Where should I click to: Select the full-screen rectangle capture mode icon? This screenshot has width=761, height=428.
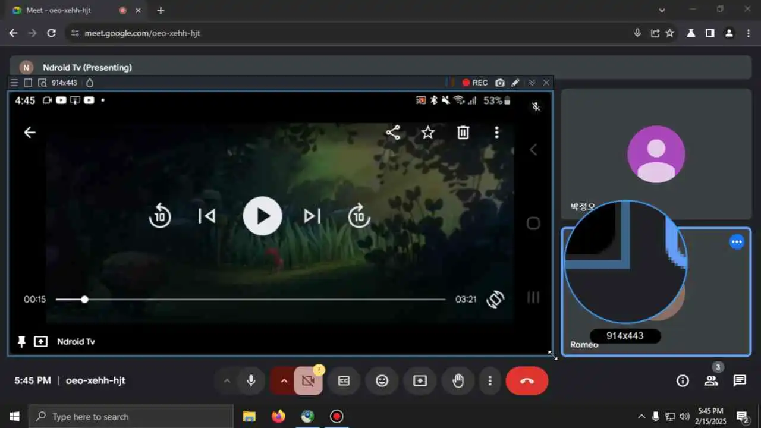[x=28, y=83]
